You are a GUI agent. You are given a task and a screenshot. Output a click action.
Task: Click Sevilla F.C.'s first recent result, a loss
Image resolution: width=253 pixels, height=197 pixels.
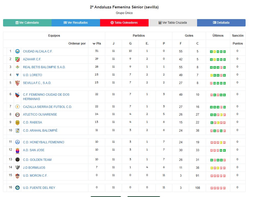[x=211, y=83]
